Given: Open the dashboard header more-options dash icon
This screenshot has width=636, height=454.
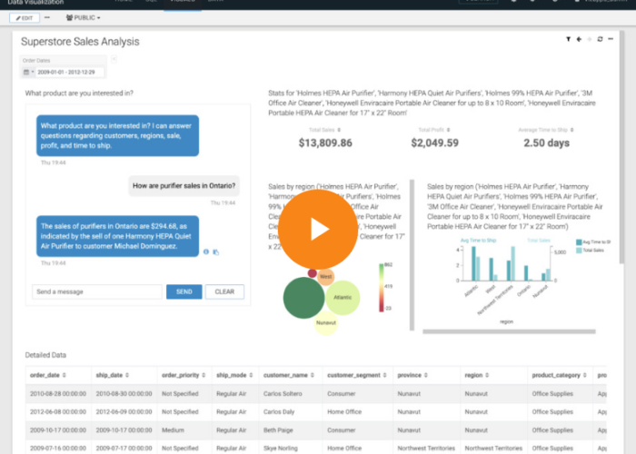Looking at the screenshot, I should [x=611, y=39].
